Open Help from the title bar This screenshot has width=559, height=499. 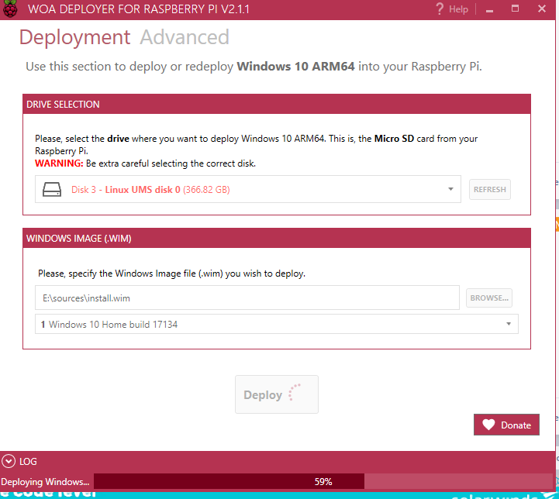tap(458, 9)
